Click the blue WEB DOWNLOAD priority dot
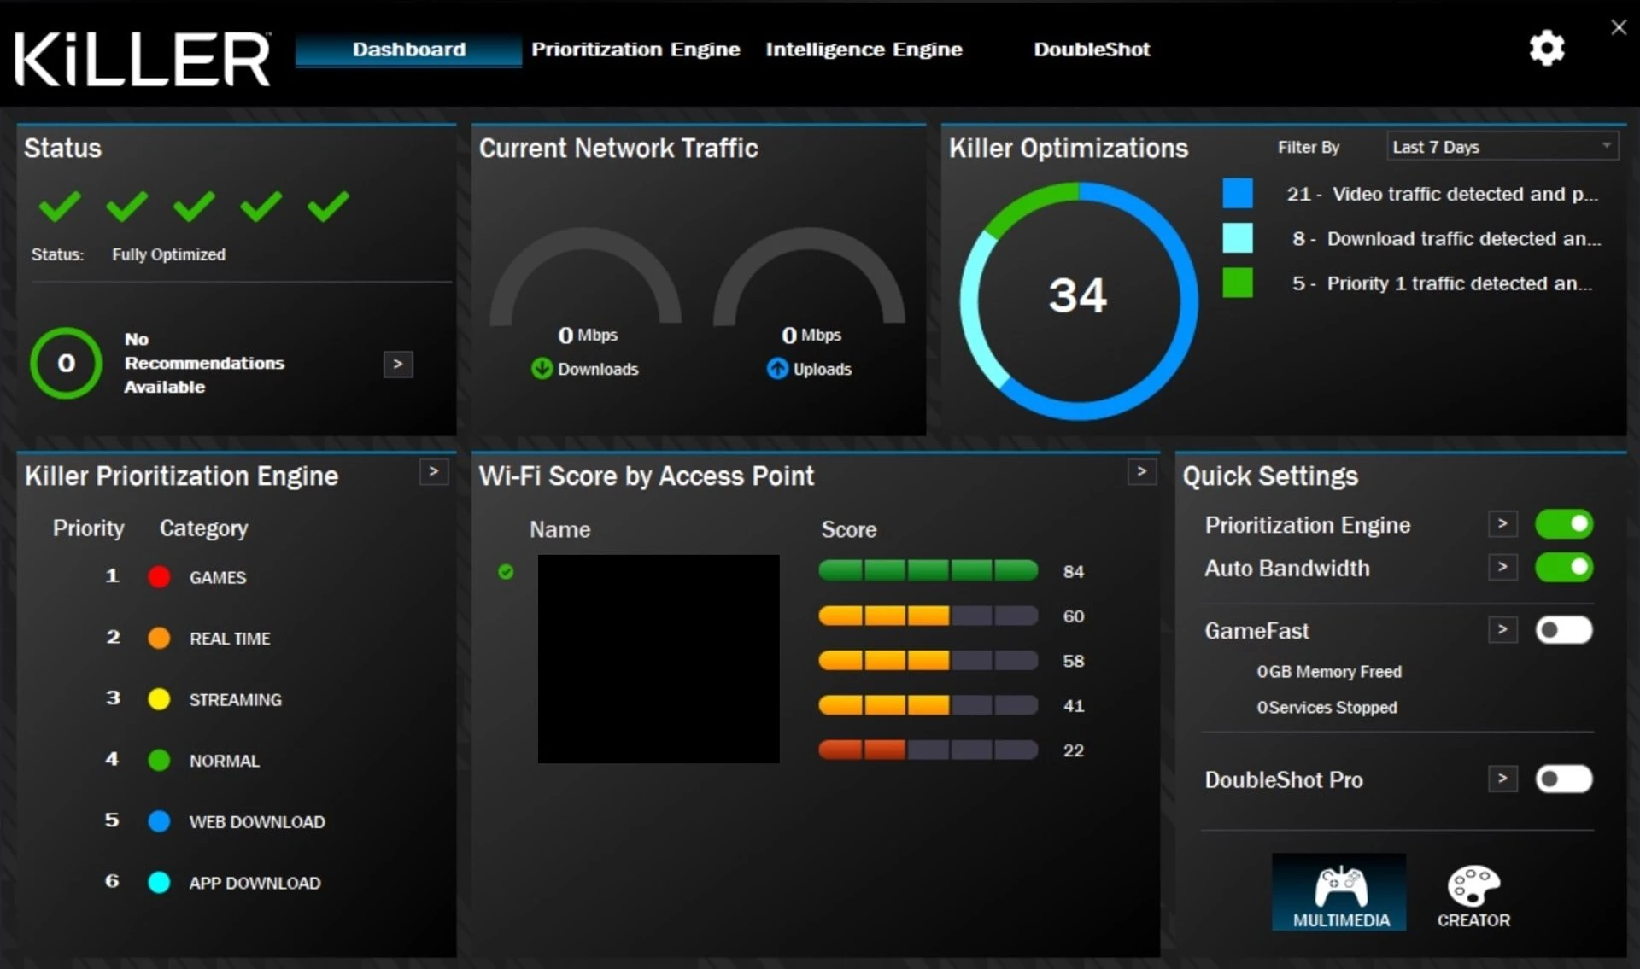 click(159, 821)
